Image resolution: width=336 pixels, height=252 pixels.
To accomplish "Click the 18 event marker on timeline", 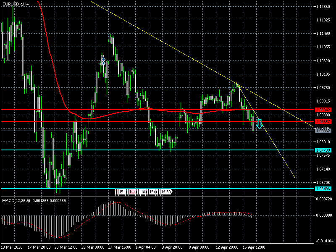I will coord(143,192).
